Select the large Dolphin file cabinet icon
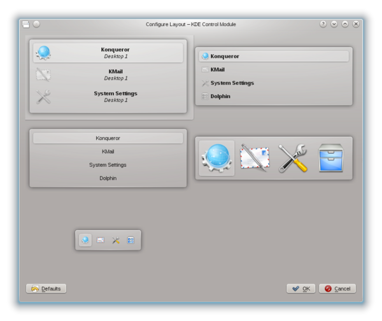Viewport: 382px width, 321px height. [331, 158]
